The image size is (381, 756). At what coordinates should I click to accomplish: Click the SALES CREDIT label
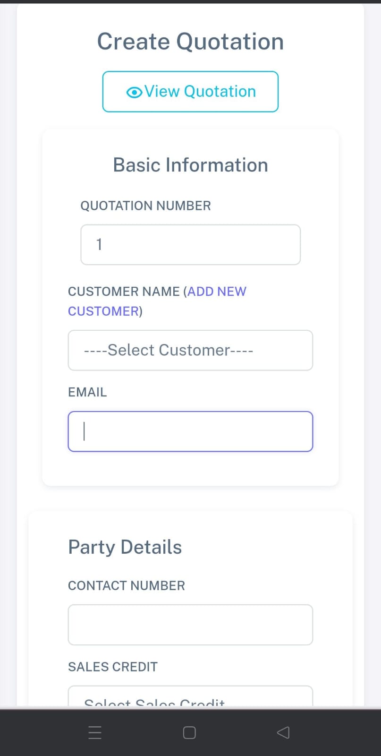113,667
